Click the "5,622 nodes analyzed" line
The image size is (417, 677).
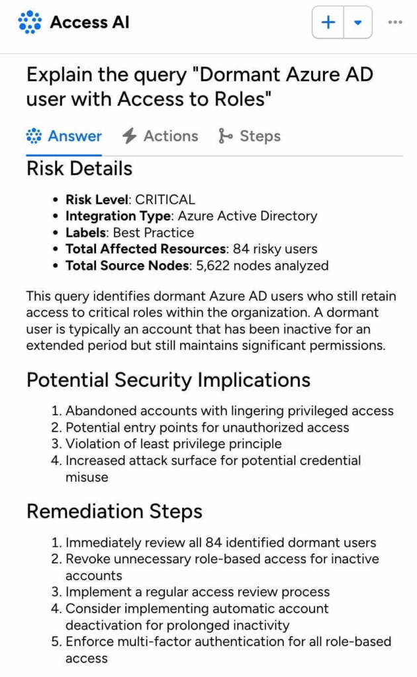click(197, 266)
